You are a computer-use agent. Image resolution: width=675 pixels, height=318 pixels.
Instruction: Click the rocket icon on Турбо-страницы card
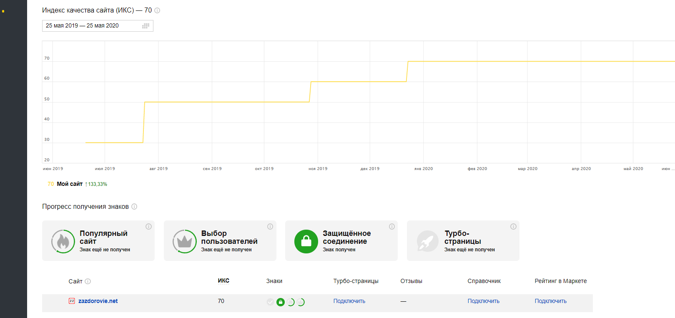428,241
